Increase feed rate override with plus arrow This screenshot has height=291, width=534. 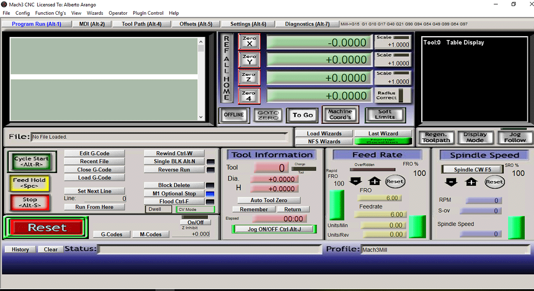click(x=374, y=181)
